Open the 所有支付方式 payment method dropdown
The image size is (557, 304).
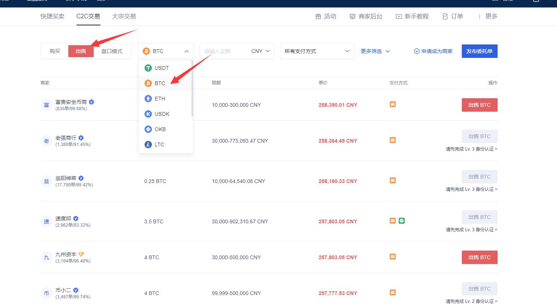pyautogui.click(x=317, y=51)
